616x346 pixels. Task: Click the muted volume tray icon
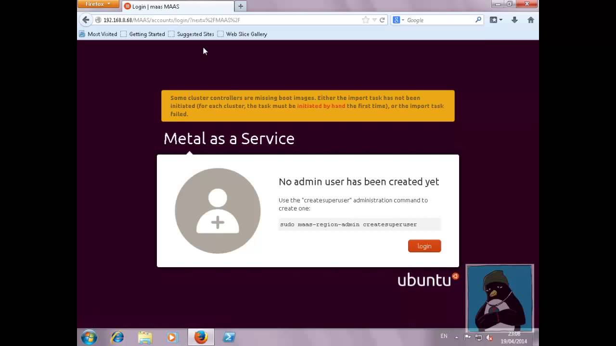tap(489, 337)
